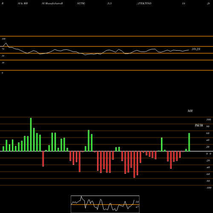Click the MR axis label -100
The image size is (213, 213).
[x=209, y=188]
